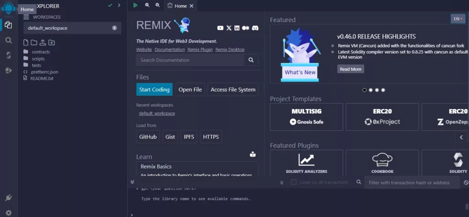Viewport: 469px width, 217px height.
Task: Open the Settings gear icon
Action: (8, 213)
